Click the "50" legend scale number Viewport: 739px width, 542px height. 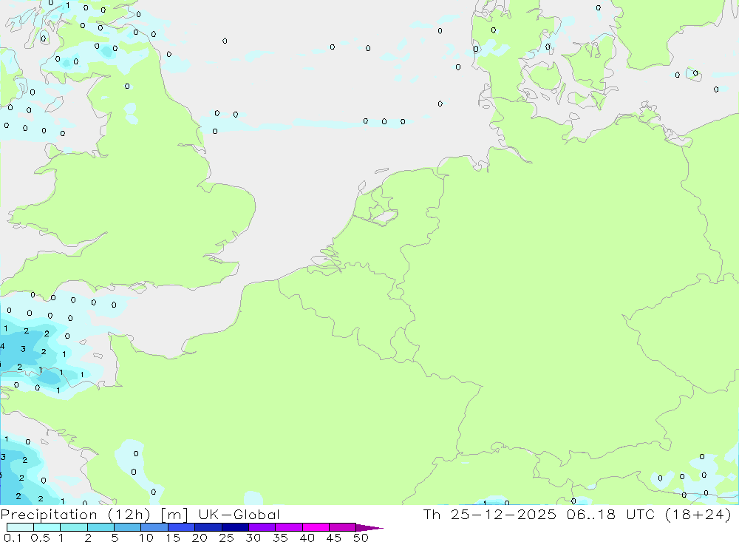[x=361, y=538]
